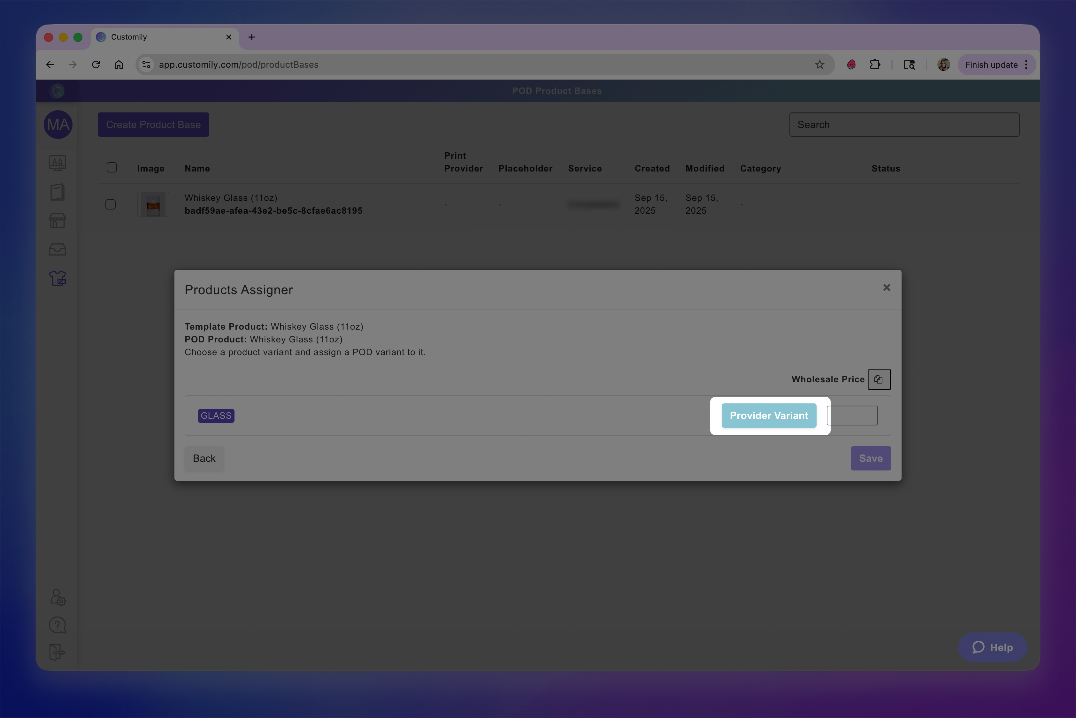The height and width of the screenshot is (718, 1076).
Task: Toggle the select-all header checkbox
Action: pos(112,168)
